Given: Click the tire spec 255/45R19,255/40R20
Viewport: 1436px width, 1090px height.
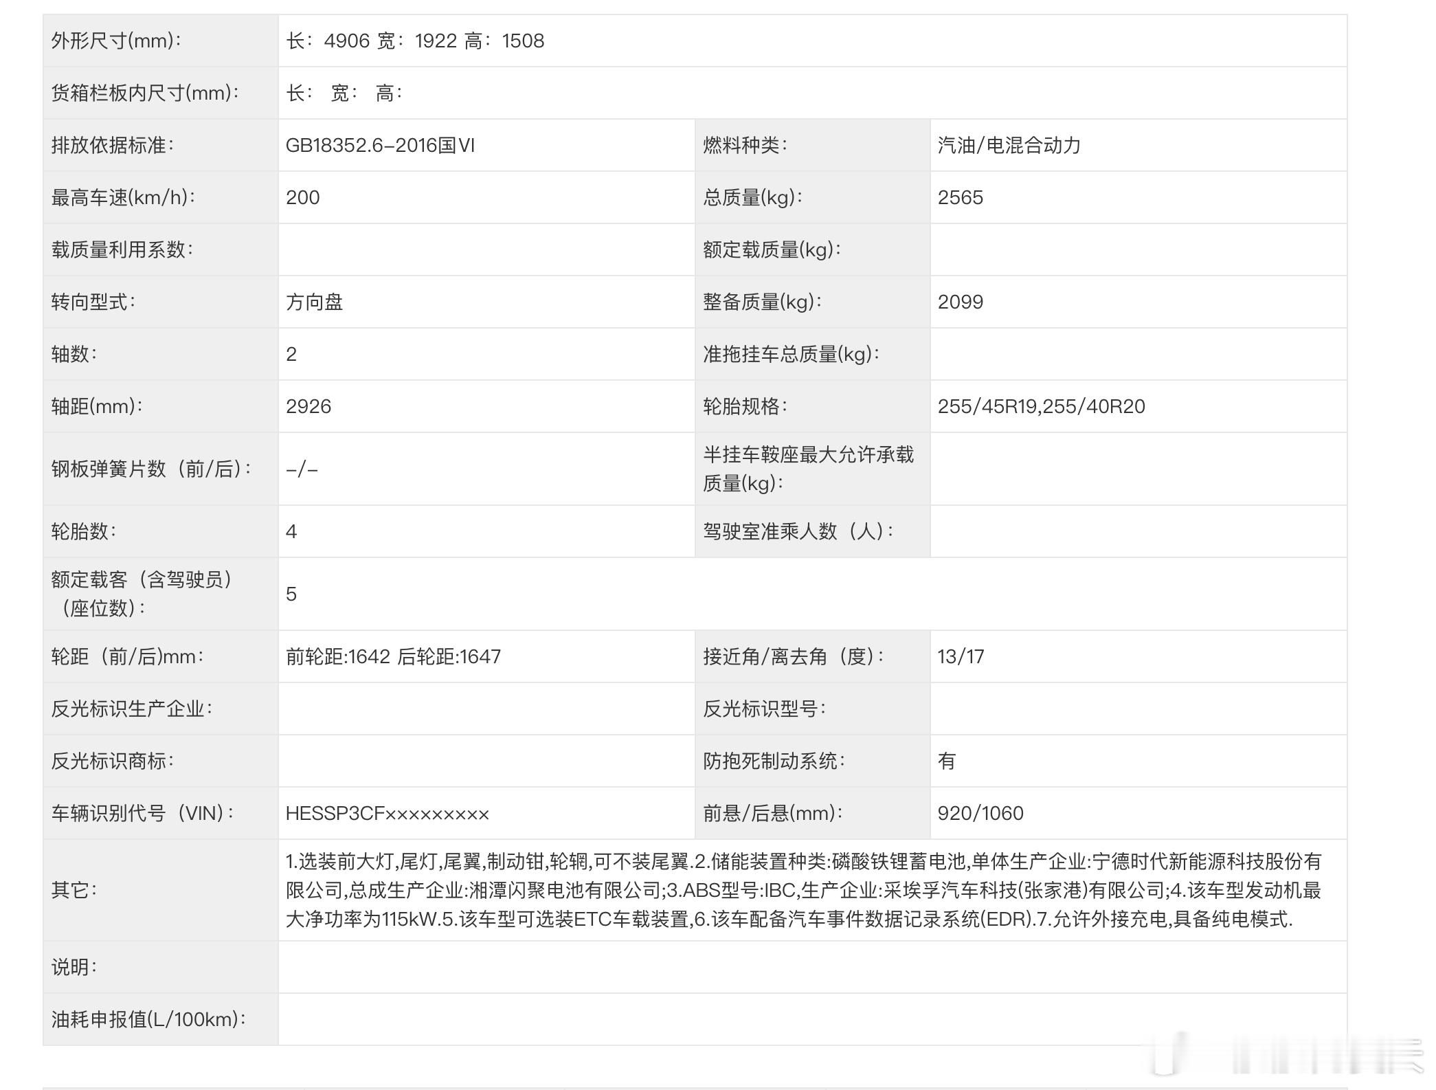Looking at the screenshot, I should 1041,407.
